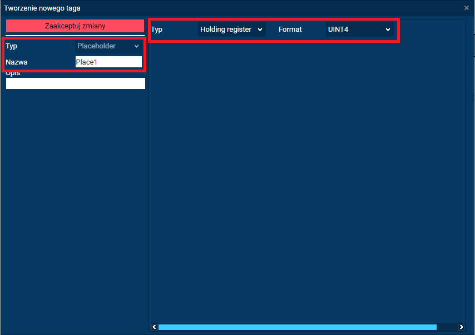Click the Zaakceptuj zmiany button
The width and height of the screenshot is (475, 335).
(x=75, y=26)
